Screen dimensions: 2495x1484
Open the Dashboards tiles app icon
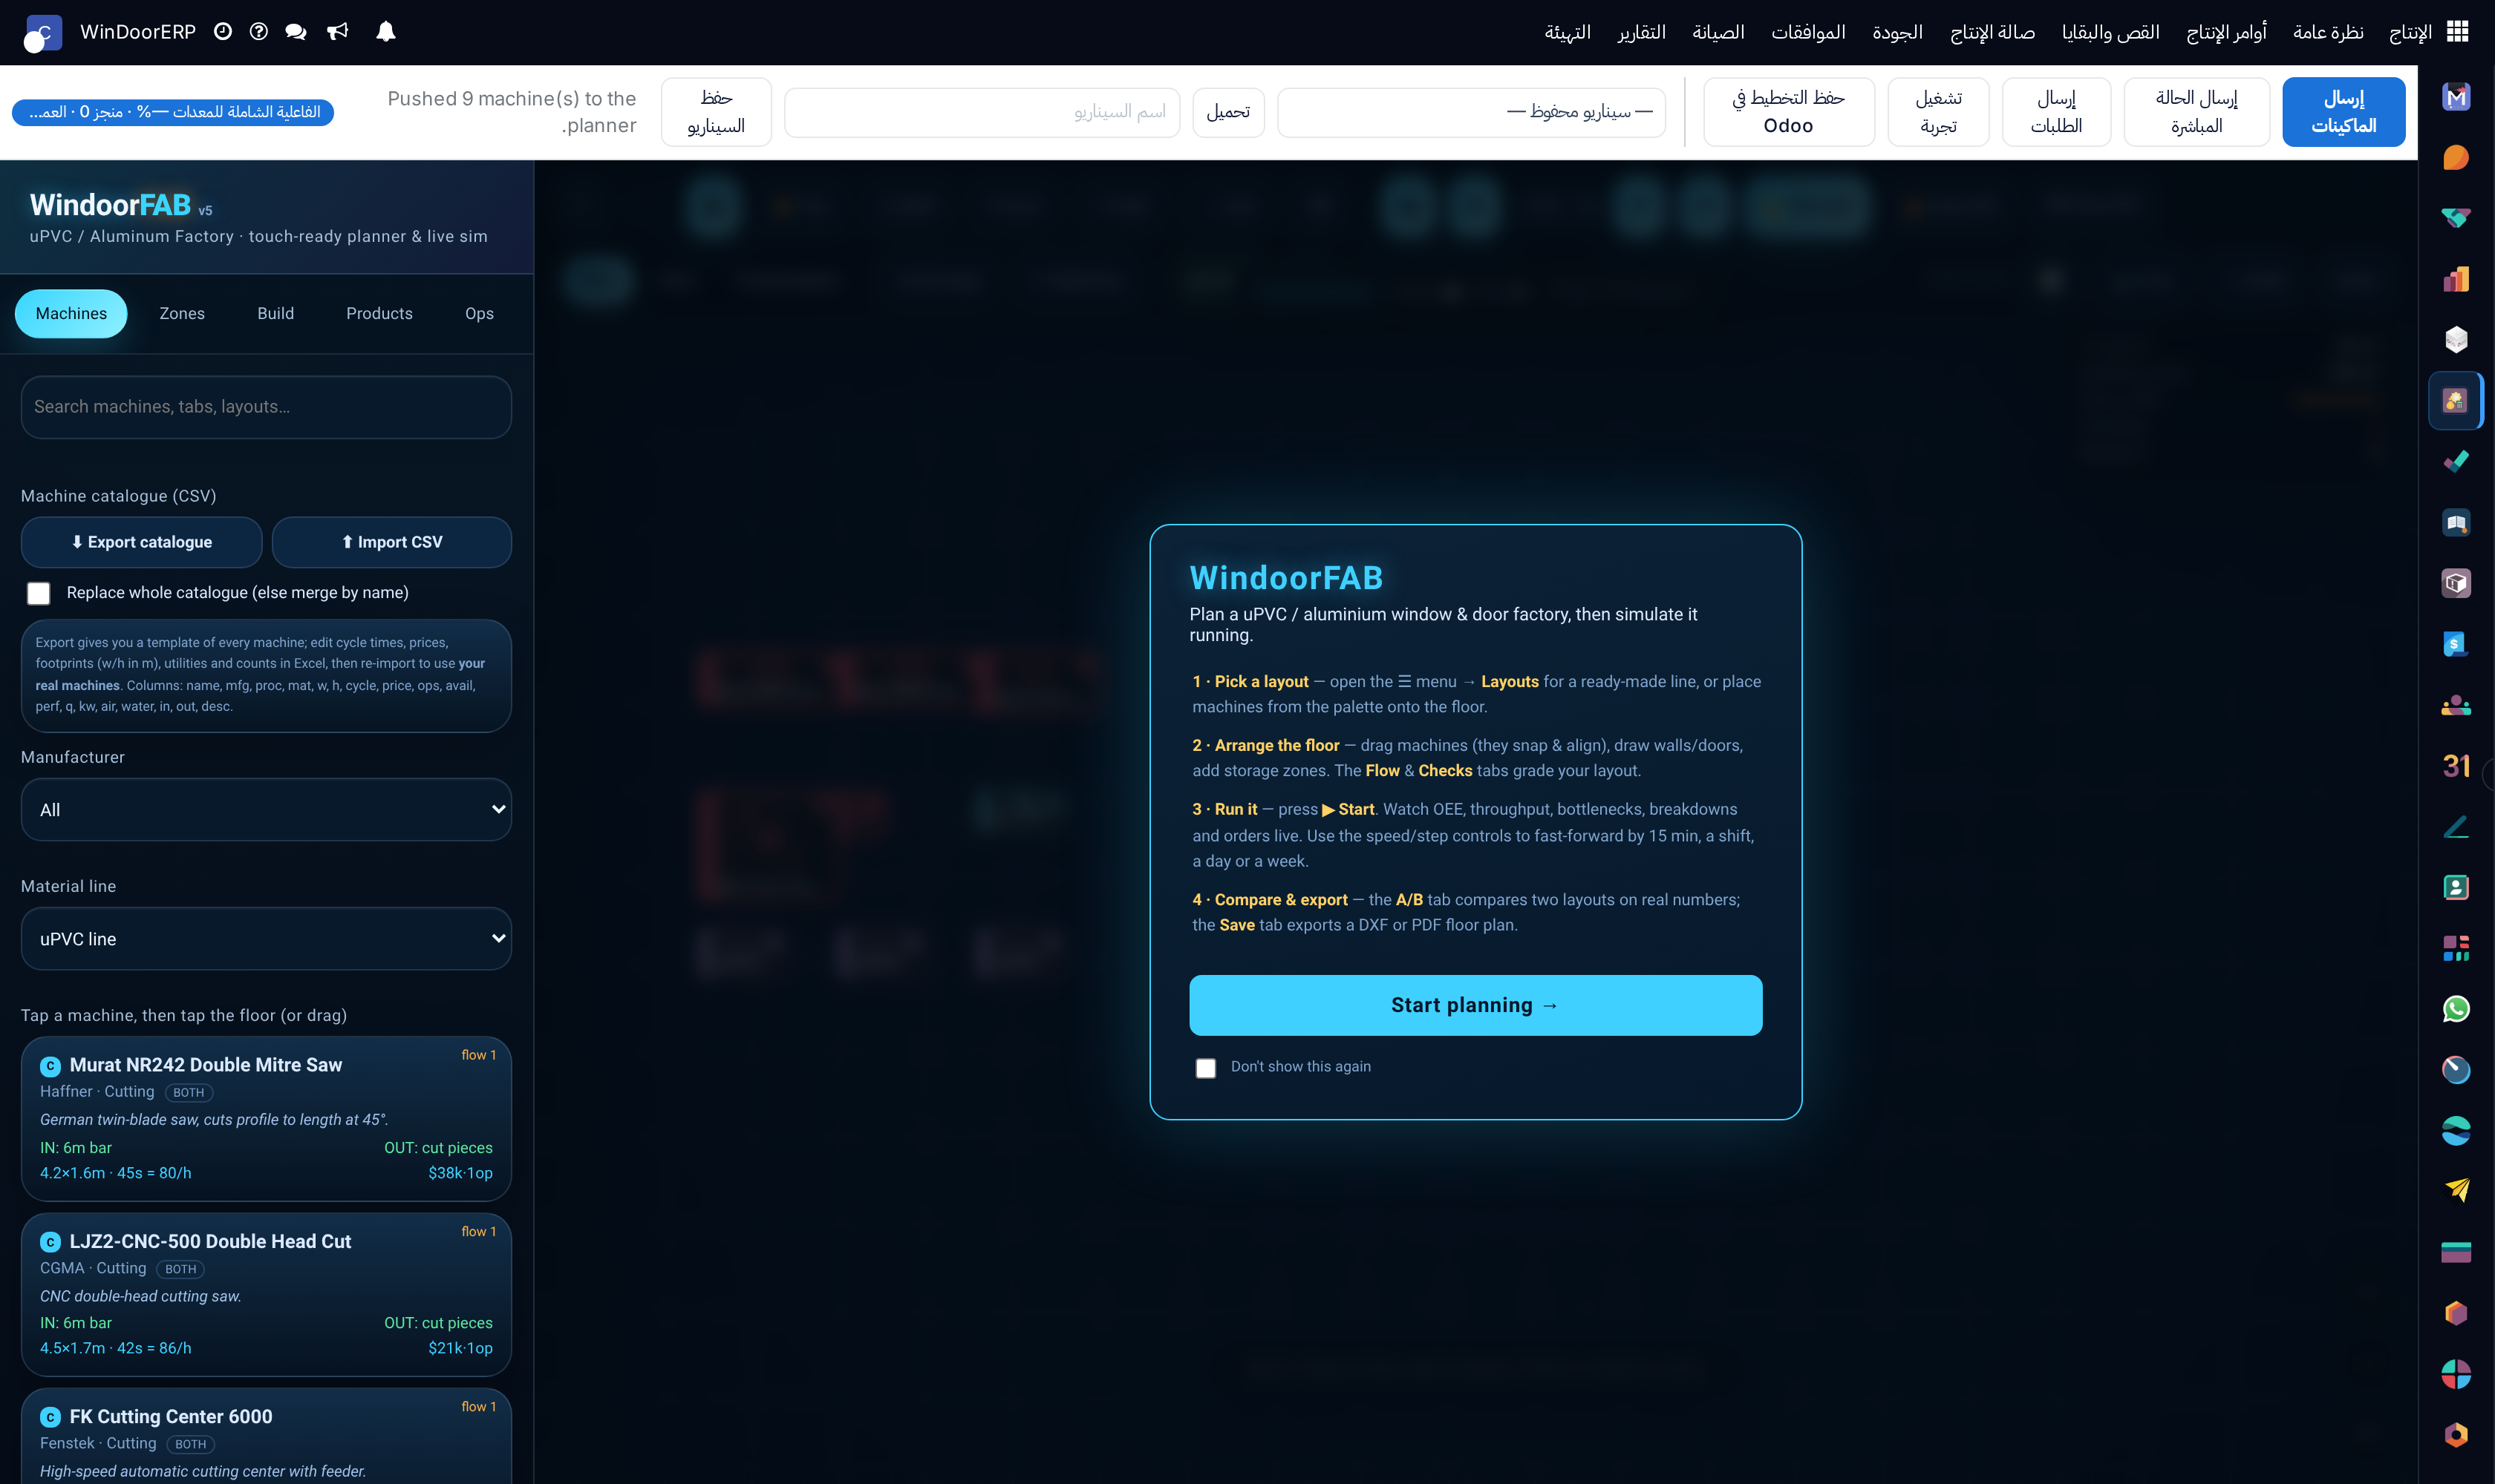2456,948
